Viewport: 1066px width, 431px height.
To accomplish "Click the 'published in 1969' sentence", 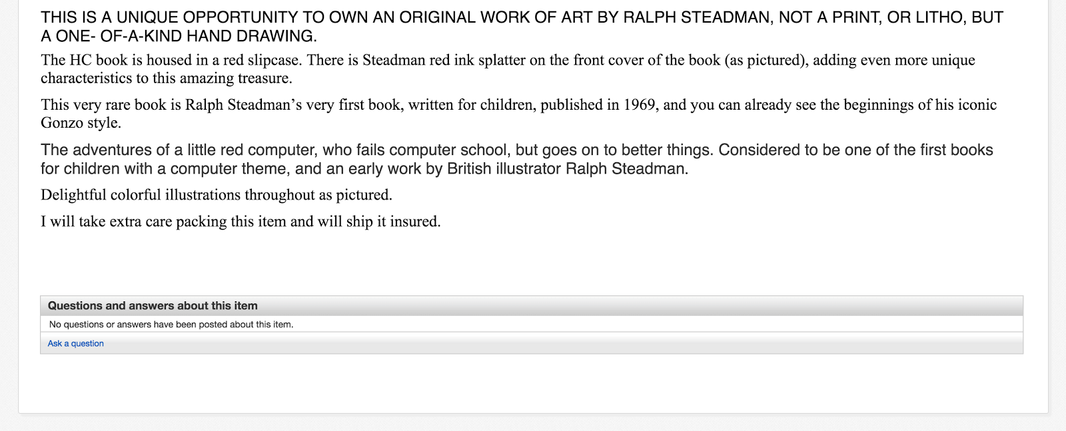I will 518,114.
